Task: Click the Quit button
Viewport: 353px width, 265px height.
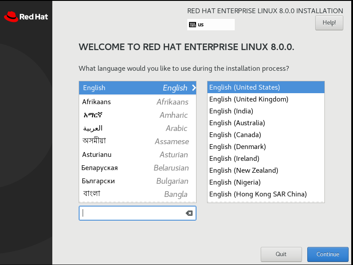Action: (x=281, y=254)
